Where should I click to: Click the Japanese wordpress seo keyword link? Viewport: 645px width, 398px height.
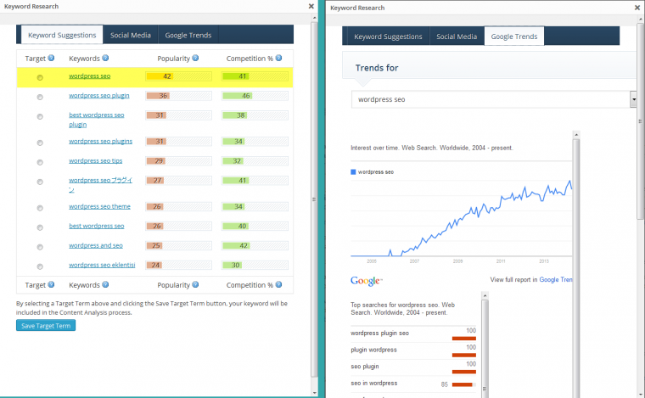point(100,185)
